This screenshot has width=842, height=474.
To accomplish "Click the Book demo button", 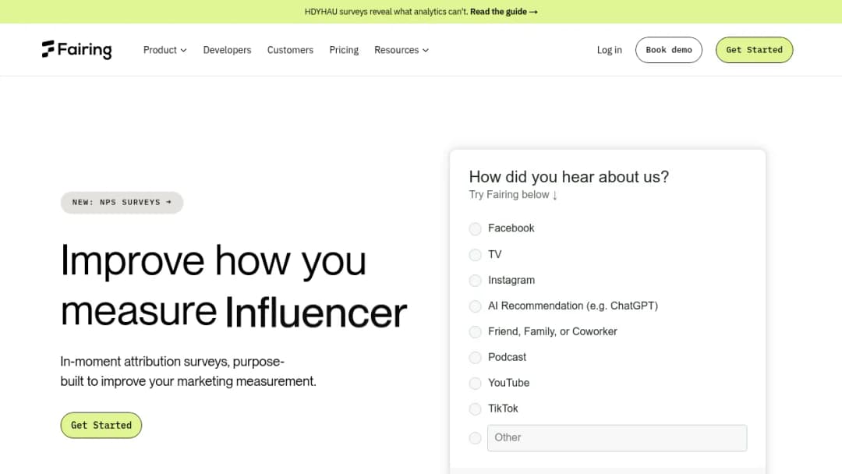I will pos(669,50).
